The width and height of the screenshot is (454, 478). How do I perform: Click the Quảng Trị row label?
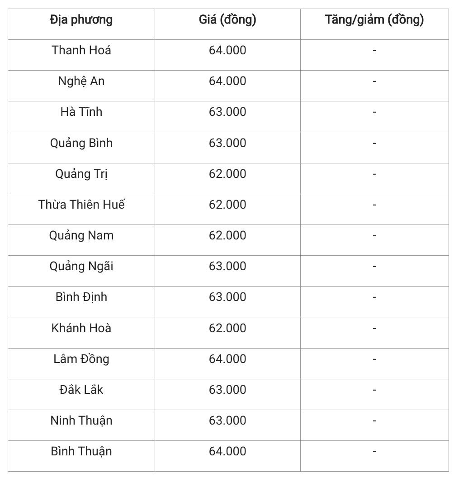(x=81, y=174)
